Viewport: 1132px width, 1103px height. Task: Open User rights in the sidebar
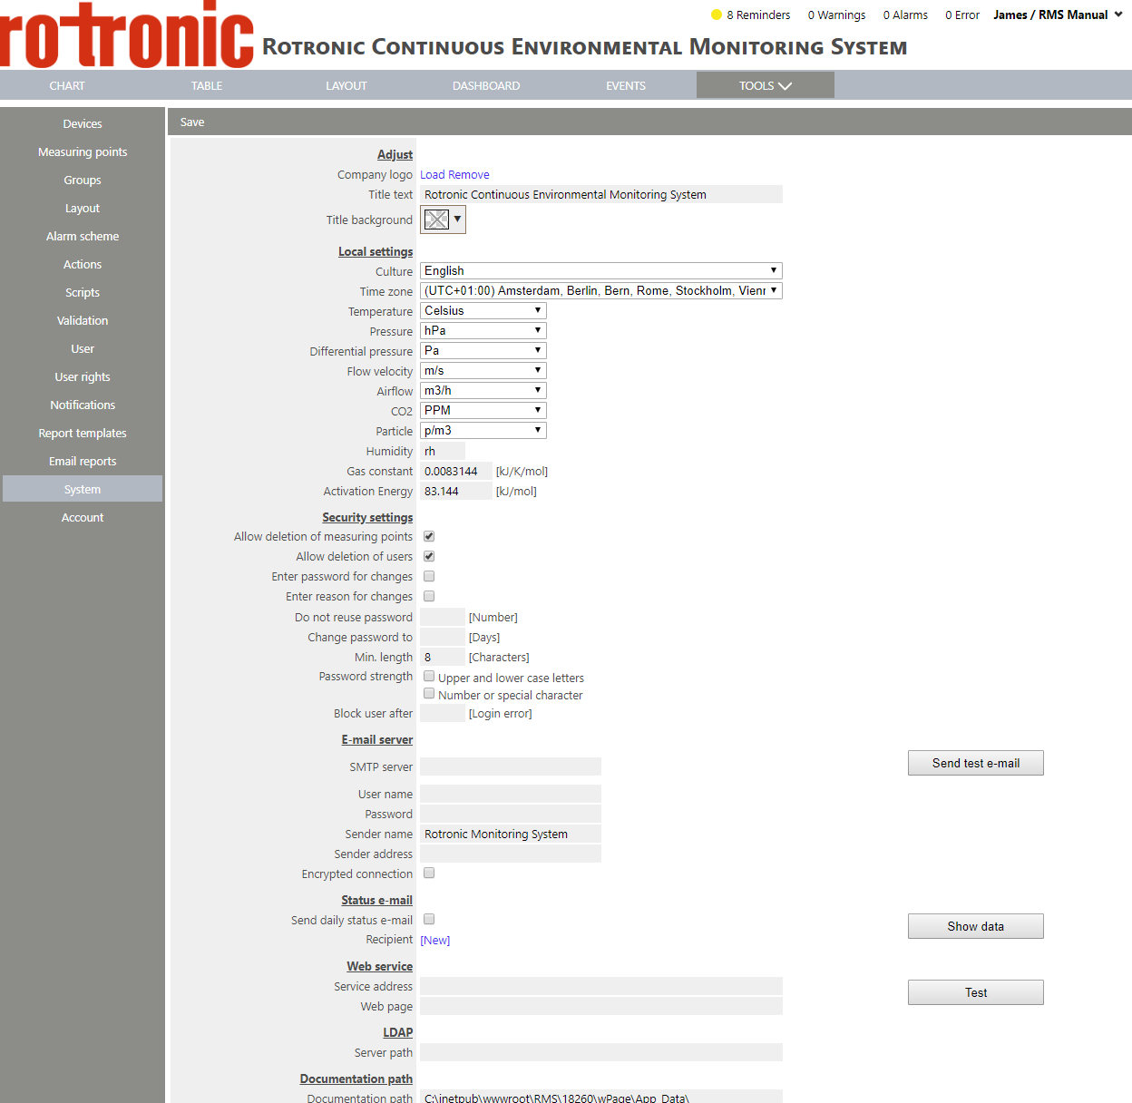[x=83, y=376]
